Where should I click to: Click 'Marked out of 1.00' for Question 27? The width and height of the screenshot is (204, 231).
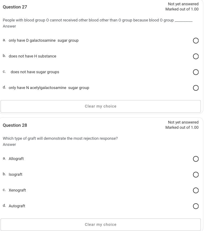pos(182,9)
